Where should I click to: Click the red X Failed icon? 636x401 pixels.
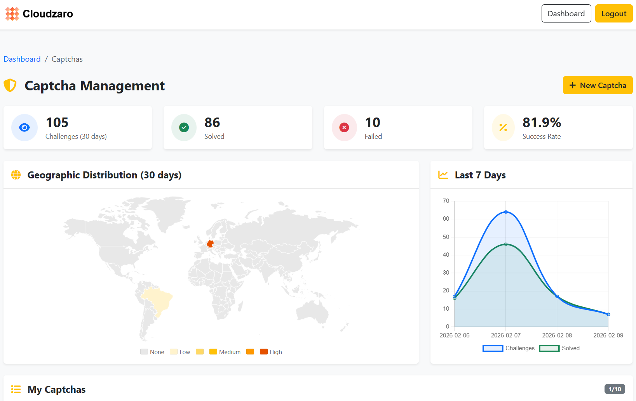point(344,128)
